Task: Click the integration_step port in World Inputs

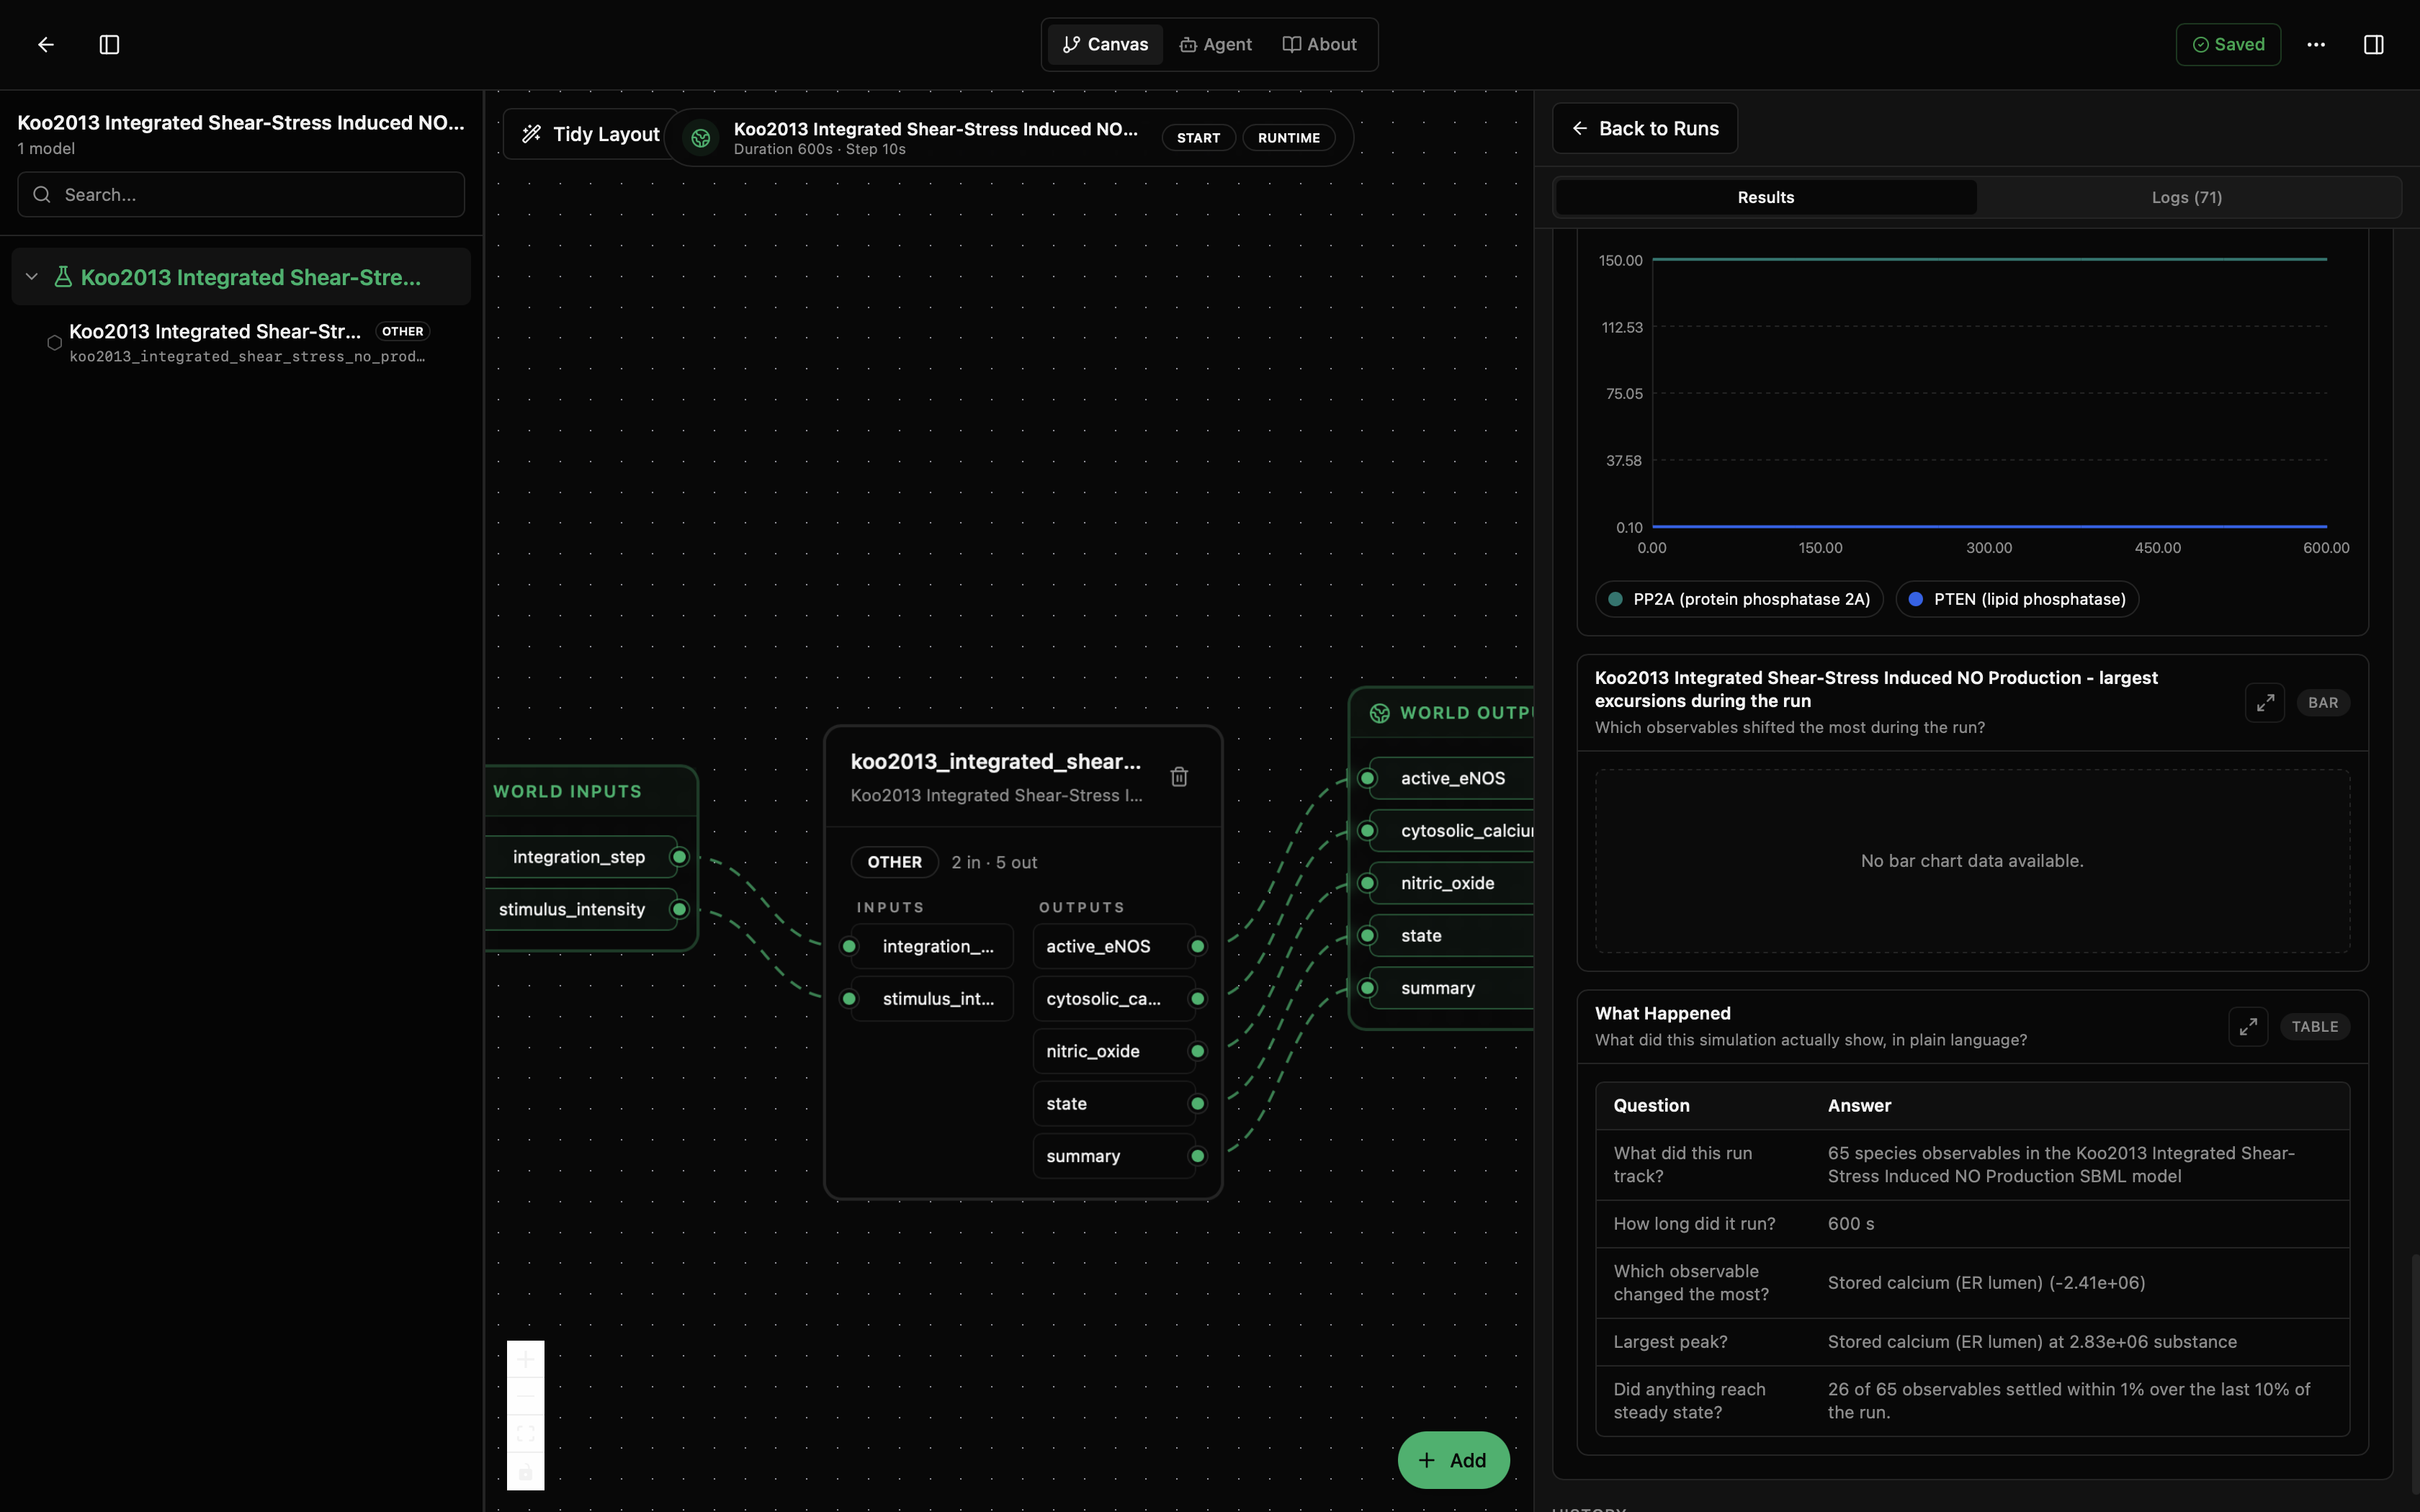Action: click(680, 857)
